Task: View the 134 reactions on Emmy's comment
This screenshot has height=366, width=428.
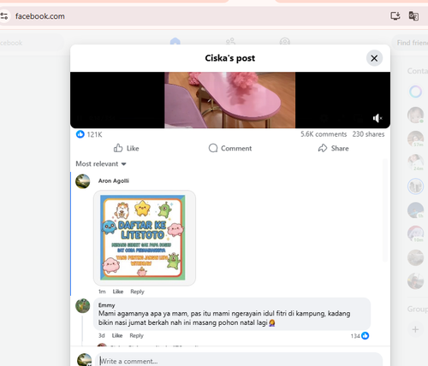Action: point(360,336)
